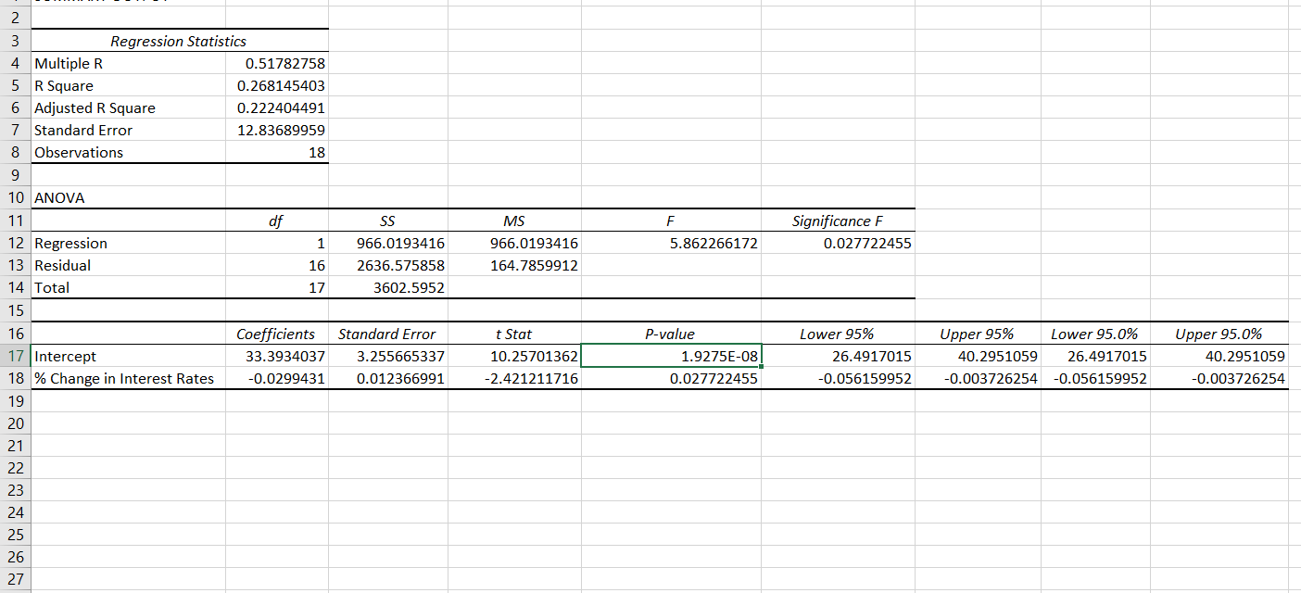Select the Intercept coefficient 33.3934037

[x=277, y=356]
